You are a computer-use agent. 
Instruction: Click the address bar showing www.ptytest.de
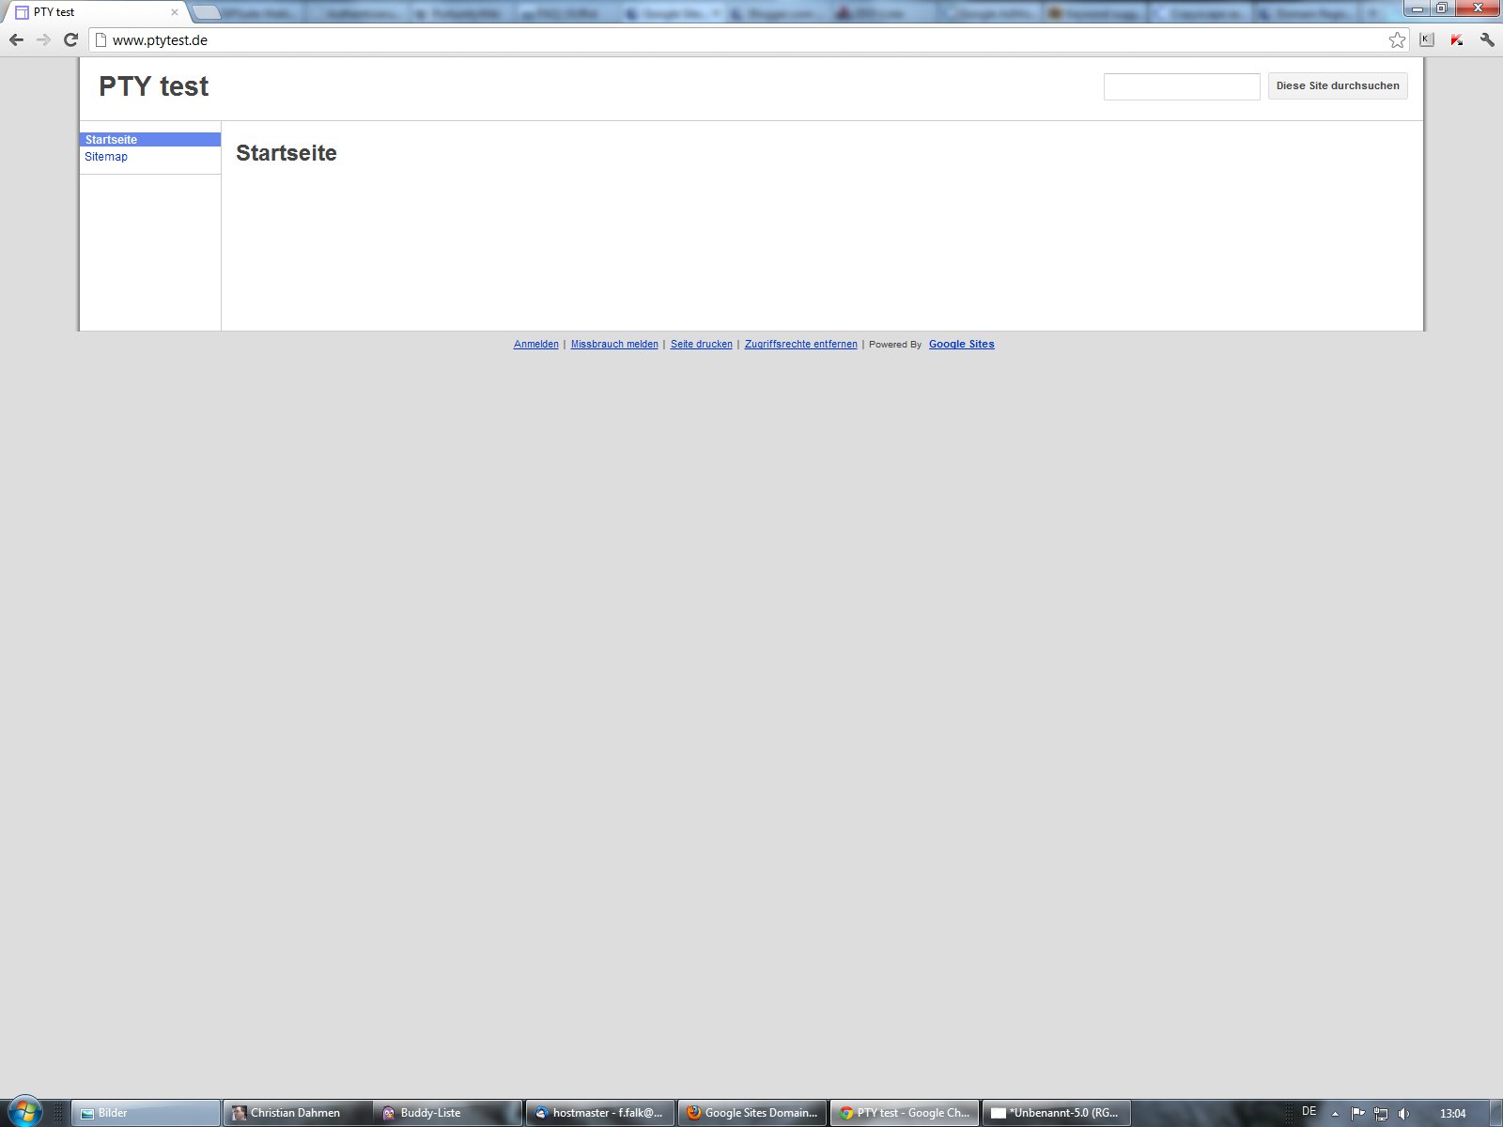658,40
